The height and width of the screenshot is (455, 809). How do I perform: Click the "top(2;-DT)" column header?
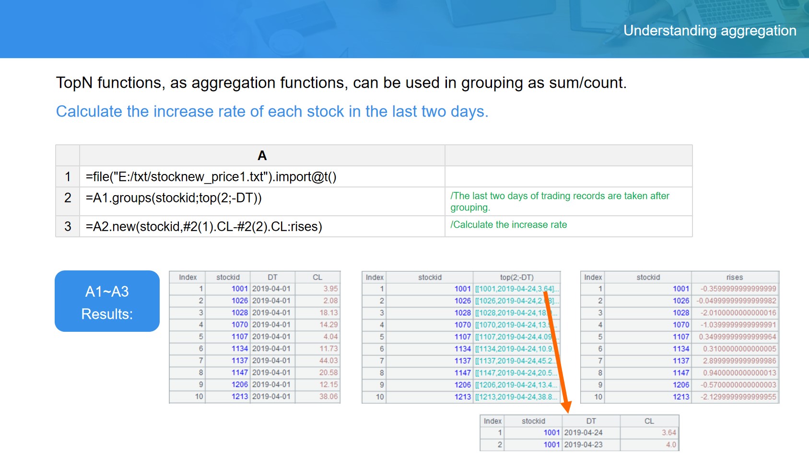(516, 277)
